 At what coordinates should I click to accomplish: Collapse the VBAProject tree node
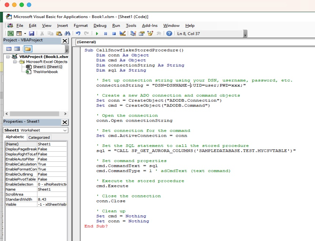click(x=8, y=57)
